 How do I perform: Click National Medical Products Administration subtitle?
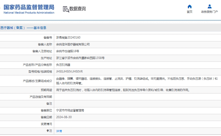29,13
